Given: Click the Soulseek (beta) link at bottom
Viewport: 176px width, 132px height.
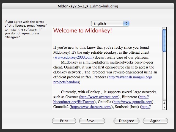Looking at the screenshot, I should click(x=146, y=107).
